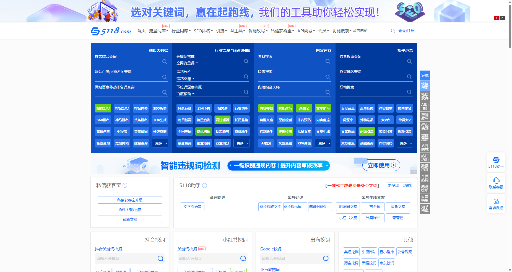Open the 全网流量词 dropdown
The width and height of the screenshot is (512, 272).
[187, 63]
